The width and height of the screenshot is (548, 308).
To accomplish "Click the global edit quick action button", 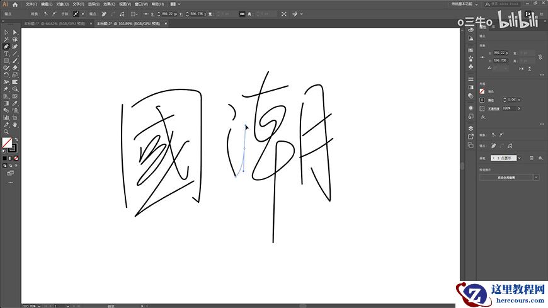I will (506, 177).
